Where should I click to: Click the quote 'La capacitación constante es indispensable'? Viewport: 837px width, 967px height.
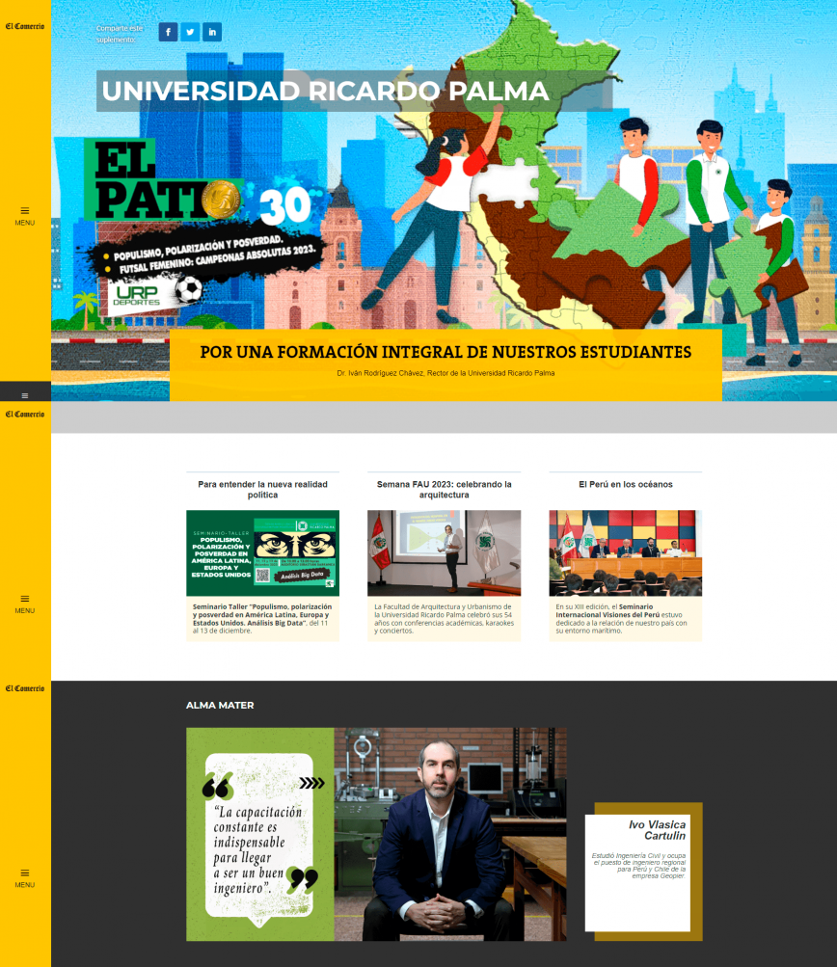point(257,849)
